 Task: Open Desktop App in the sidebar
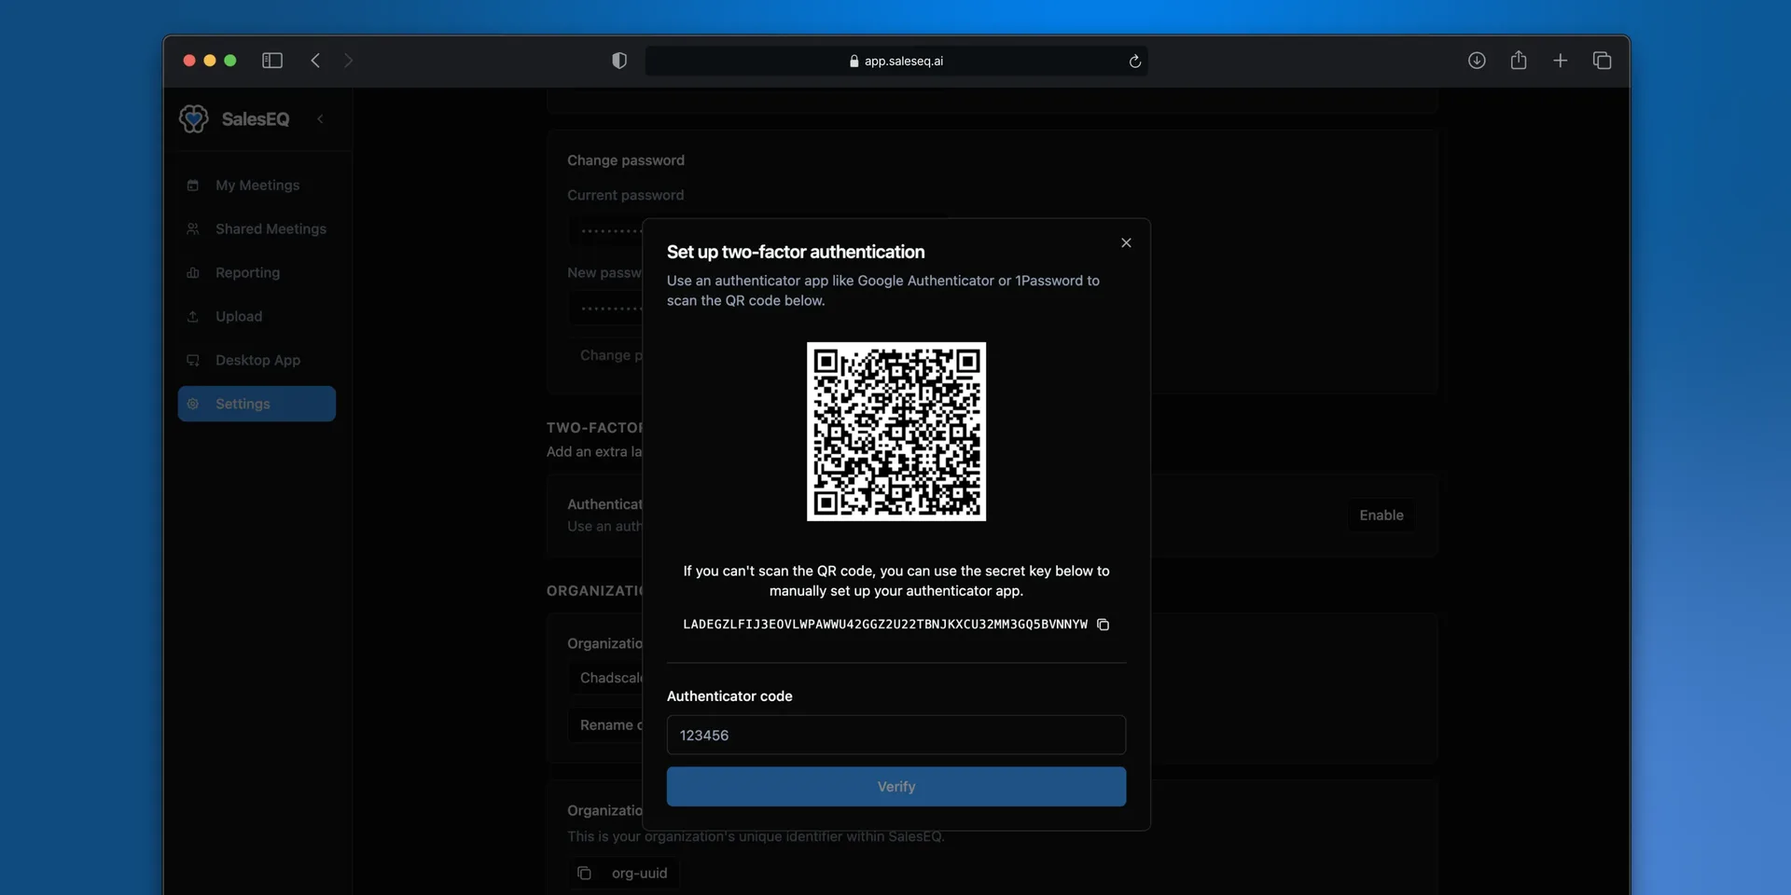[x=257, y=361]
